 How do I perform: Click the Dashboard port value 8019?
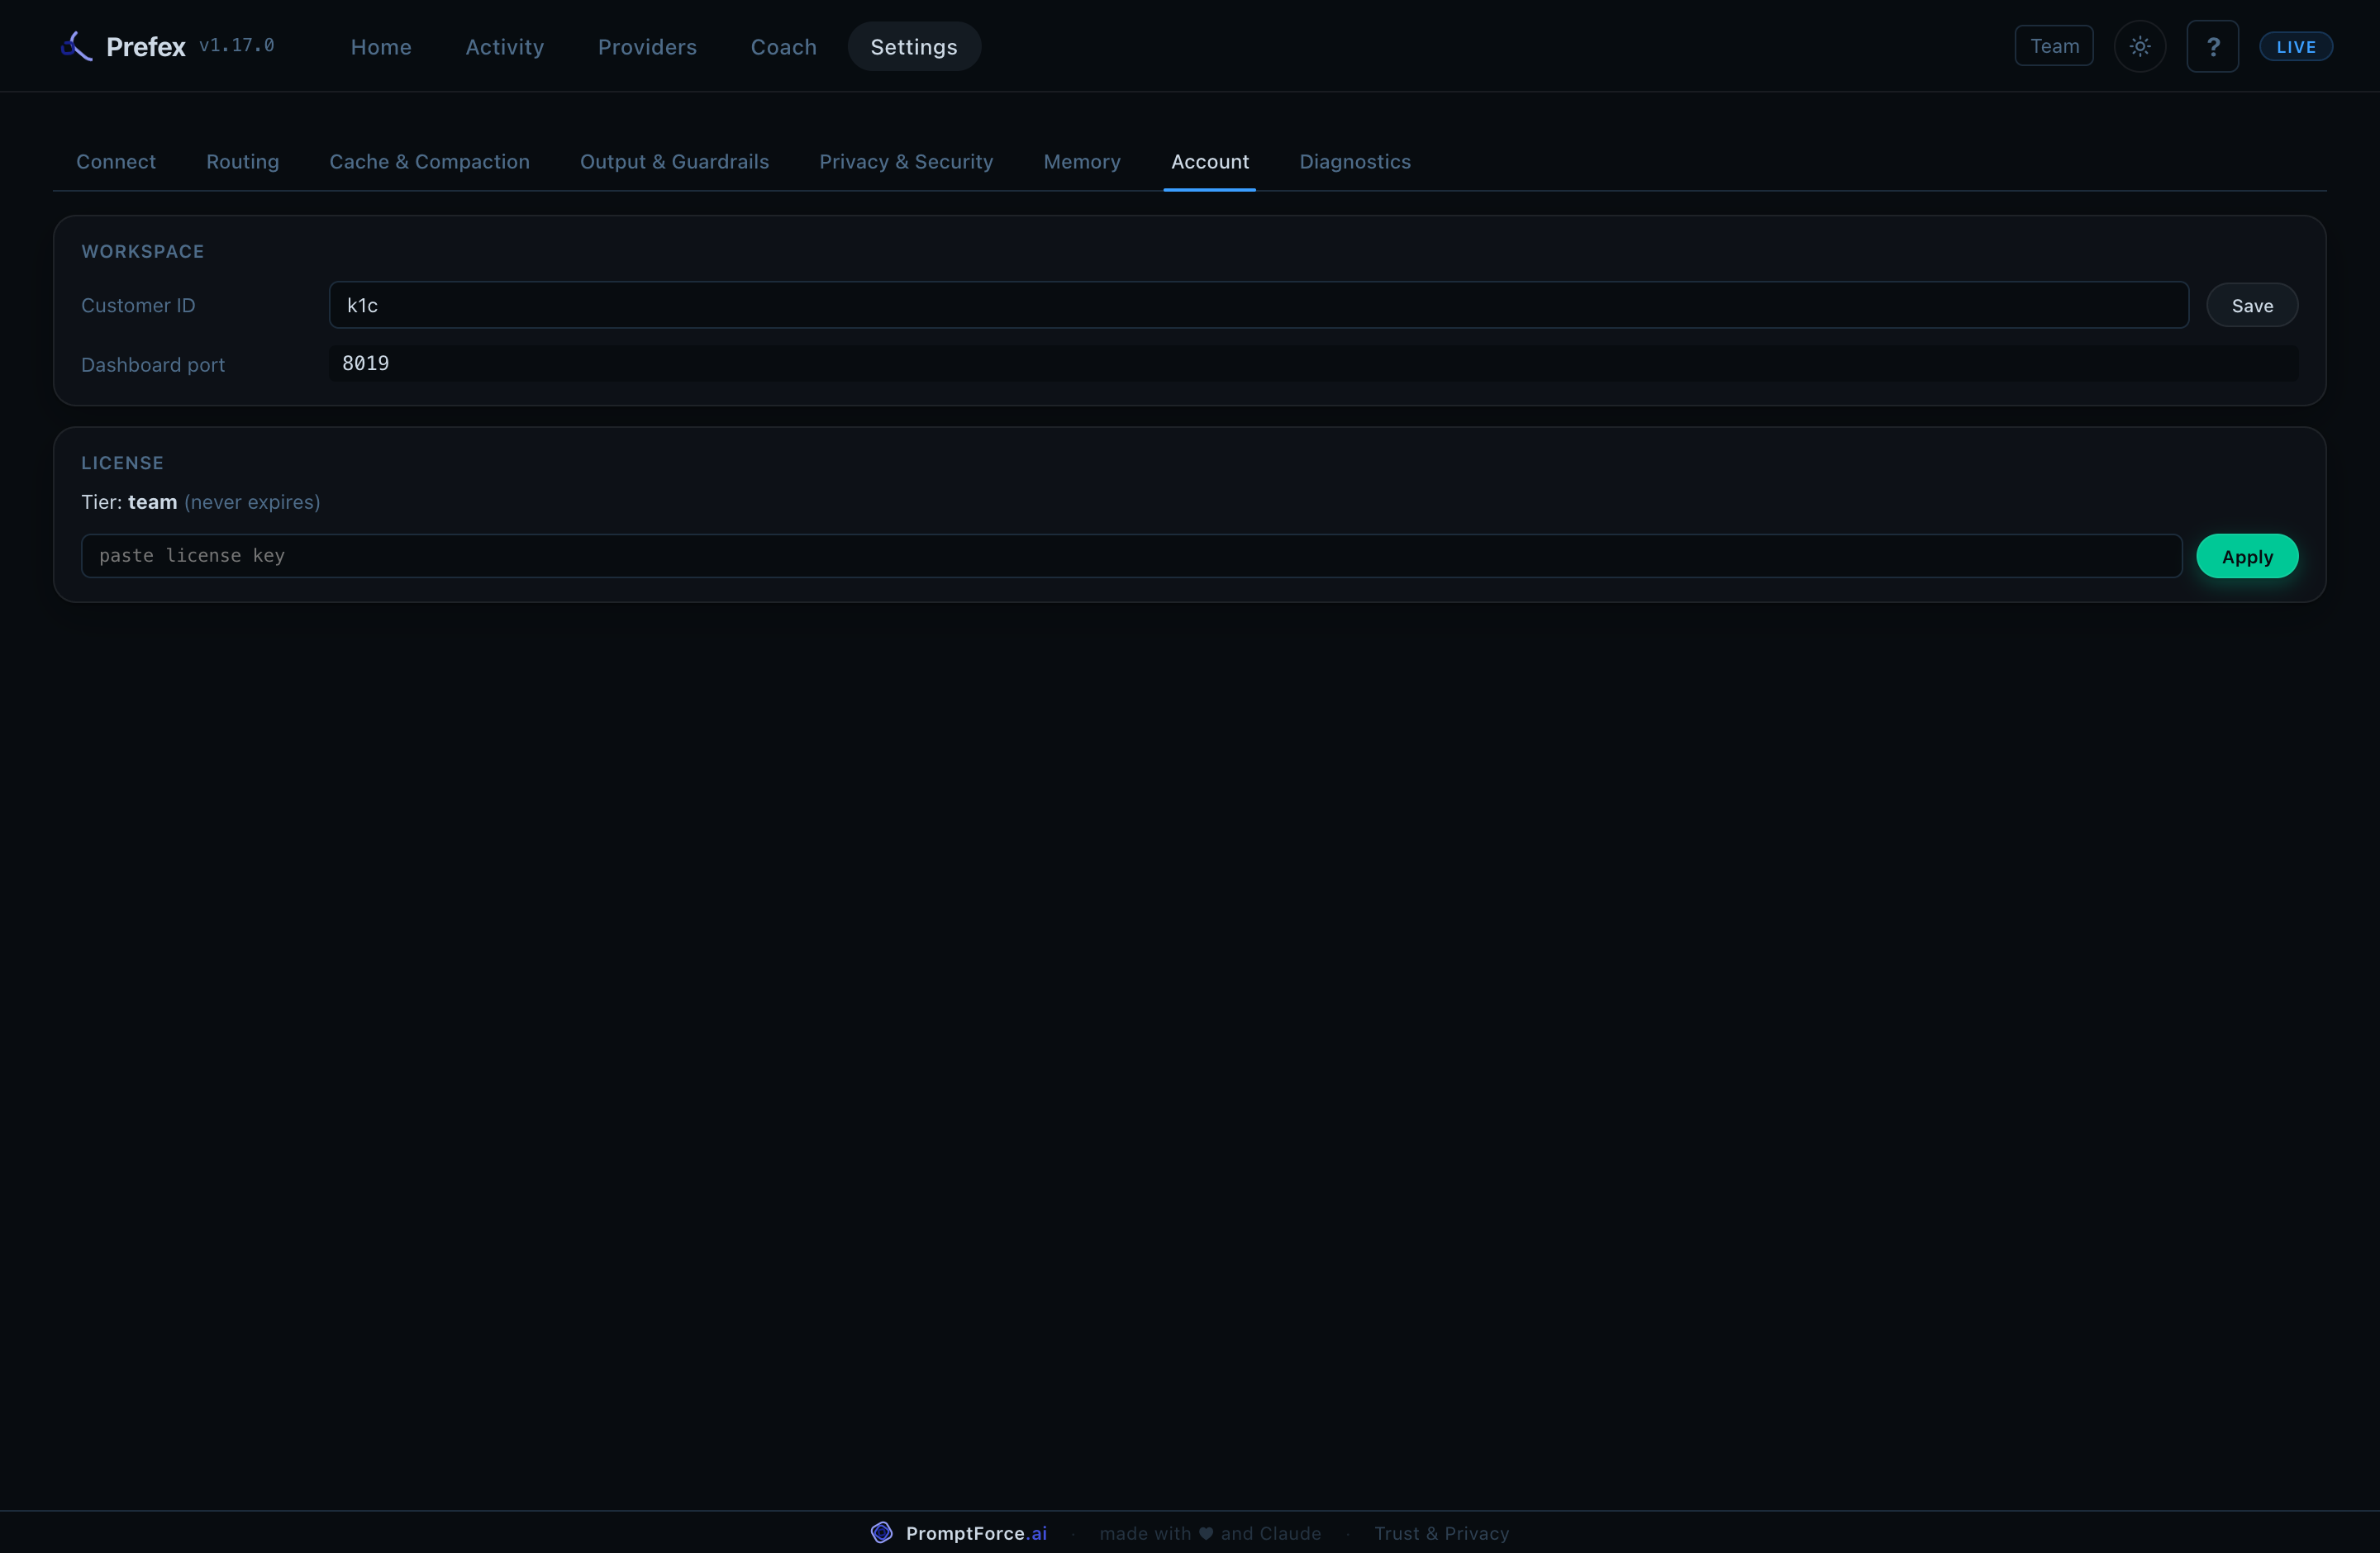click(x=366, y=363)
